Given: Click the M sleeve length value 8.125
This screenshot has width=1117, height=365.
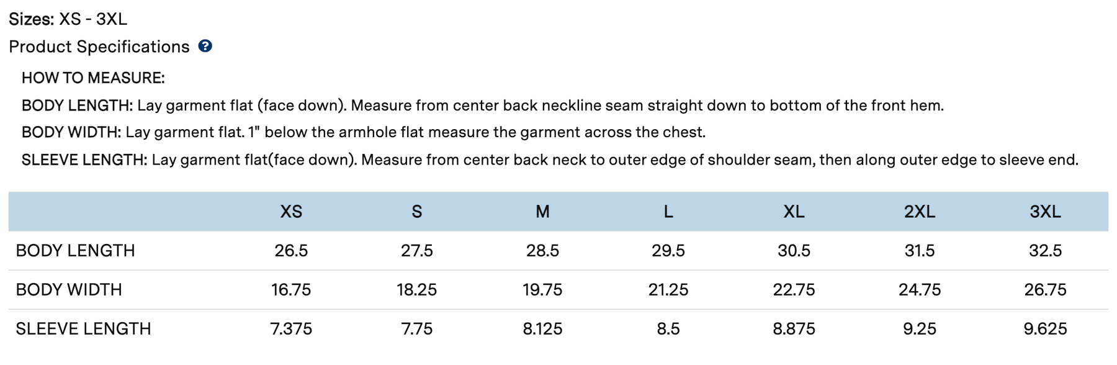Looking at the screenshot, I should (542, 329).
